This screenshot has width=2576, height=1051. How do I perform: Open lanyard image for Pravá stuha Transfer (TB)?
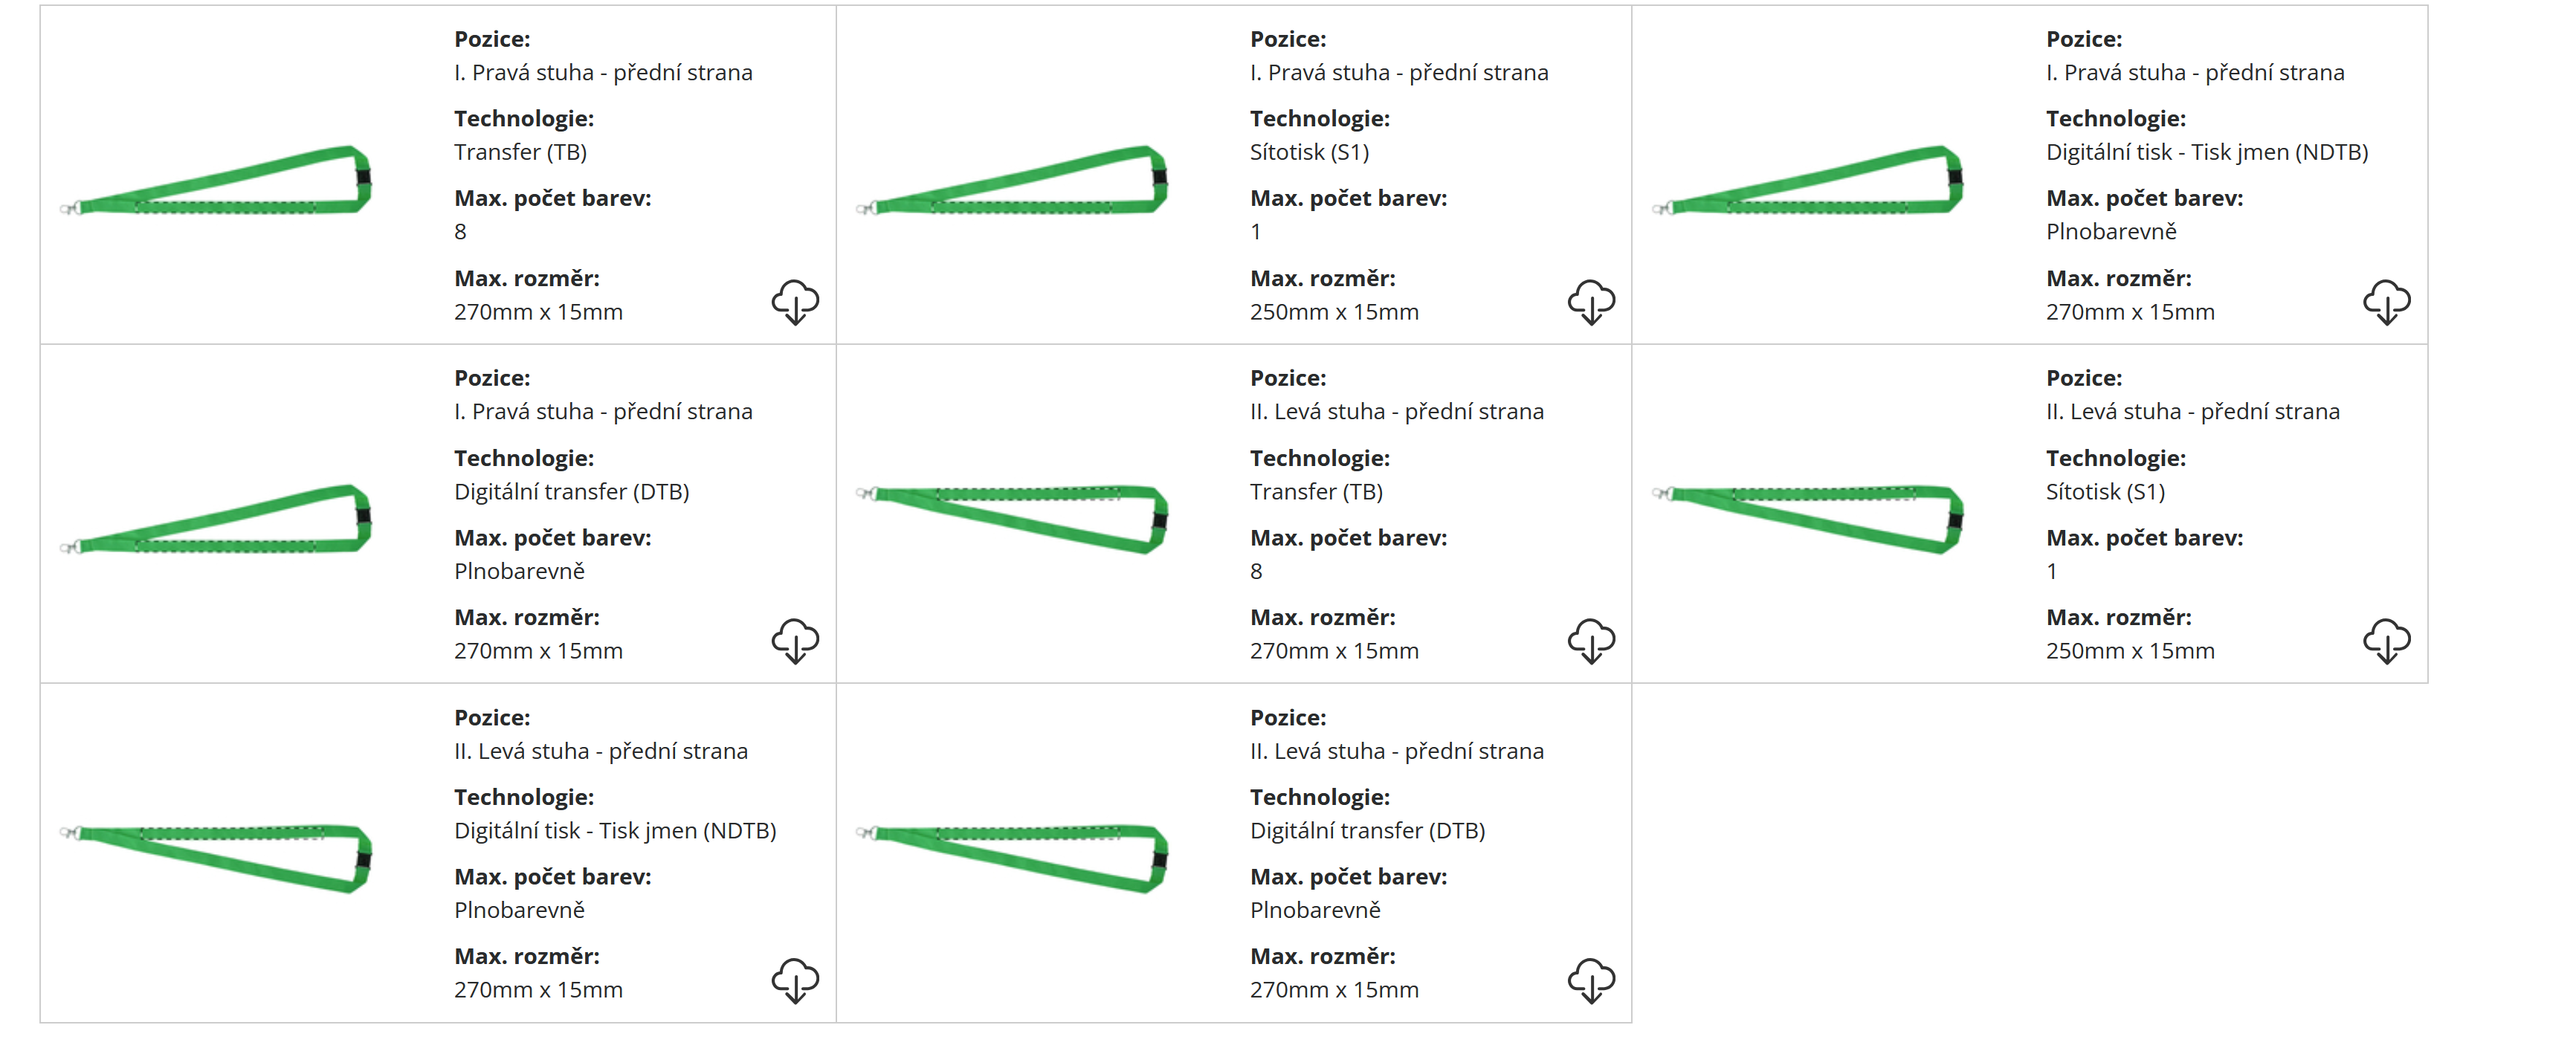click(216, 181)
